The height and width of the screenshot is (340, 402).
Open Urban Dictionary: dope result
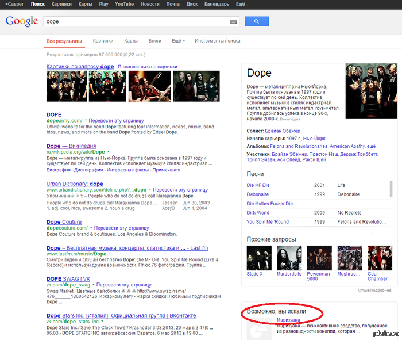pos(75,184)
